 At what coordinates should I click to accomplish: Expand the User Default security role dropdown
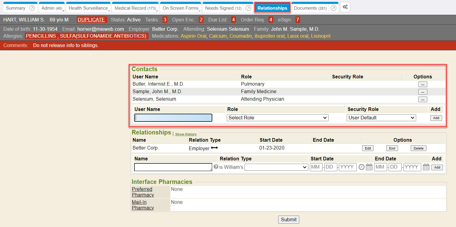tap(381, 118)
